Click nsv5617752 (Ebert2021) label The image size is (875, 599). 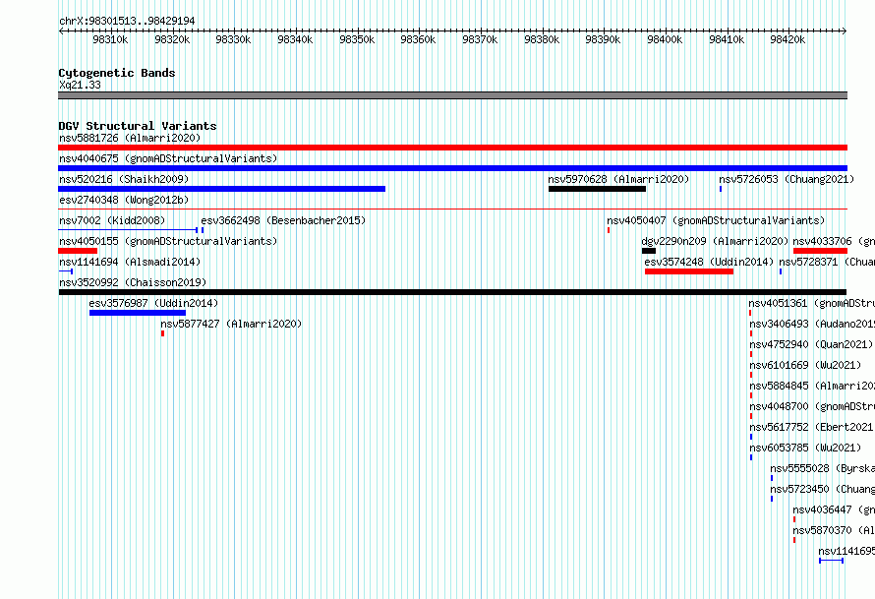[812, 427]
